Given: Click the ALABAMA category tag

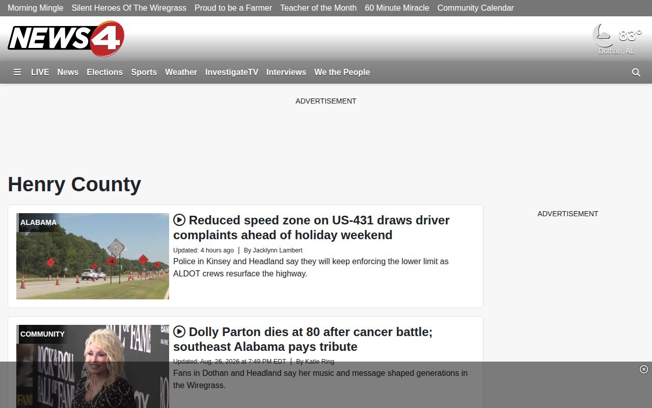Looking at the screenshot, I should [x=39, y=222].
